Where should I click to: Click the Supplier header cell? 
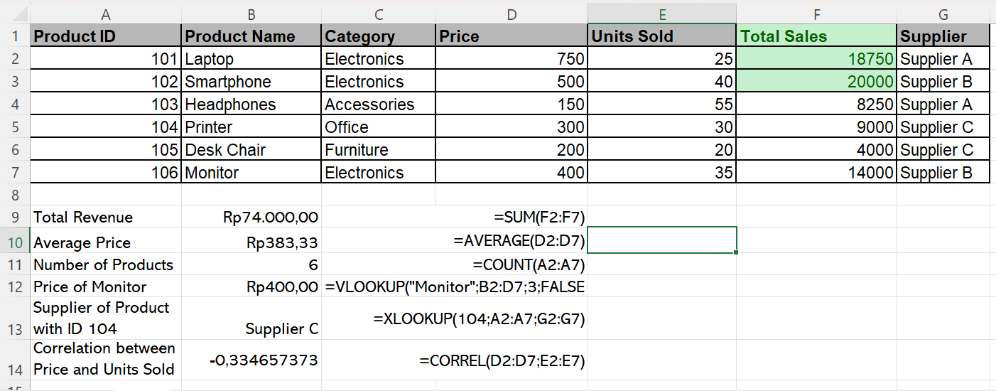click(x=942, y=36)
